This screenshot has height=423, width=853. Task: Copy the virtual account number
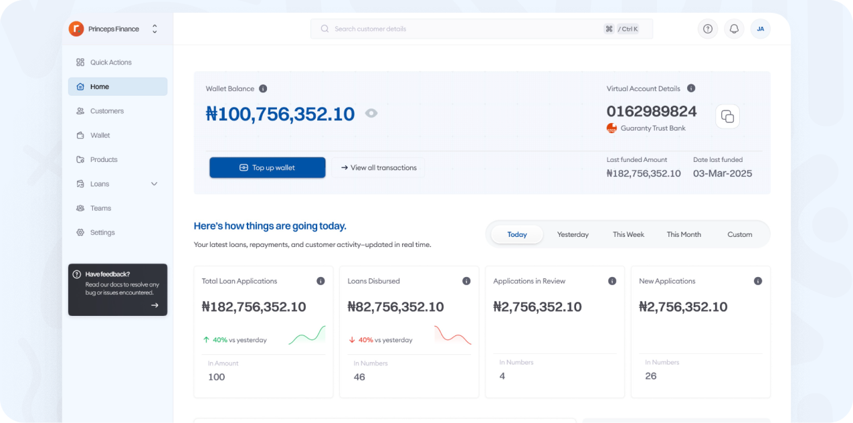(x=727, y=116)
